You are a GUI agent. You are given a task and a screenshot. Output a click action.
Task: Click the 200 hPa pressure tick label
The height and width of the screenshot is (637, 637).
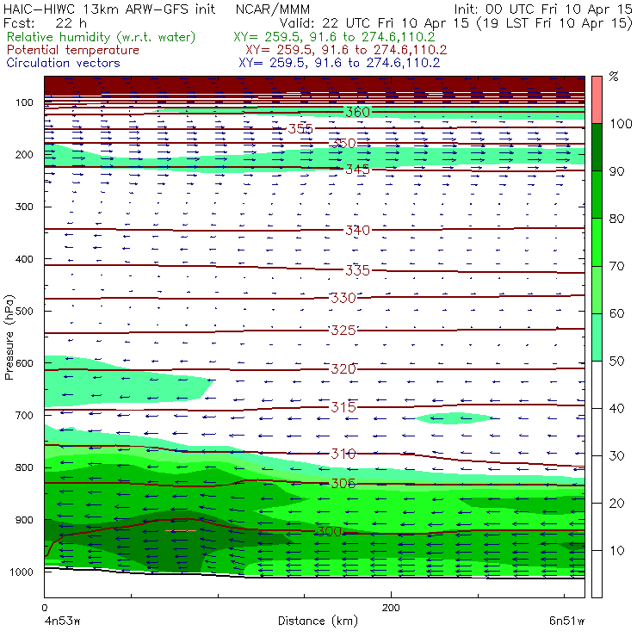click(x=24, y=155)
